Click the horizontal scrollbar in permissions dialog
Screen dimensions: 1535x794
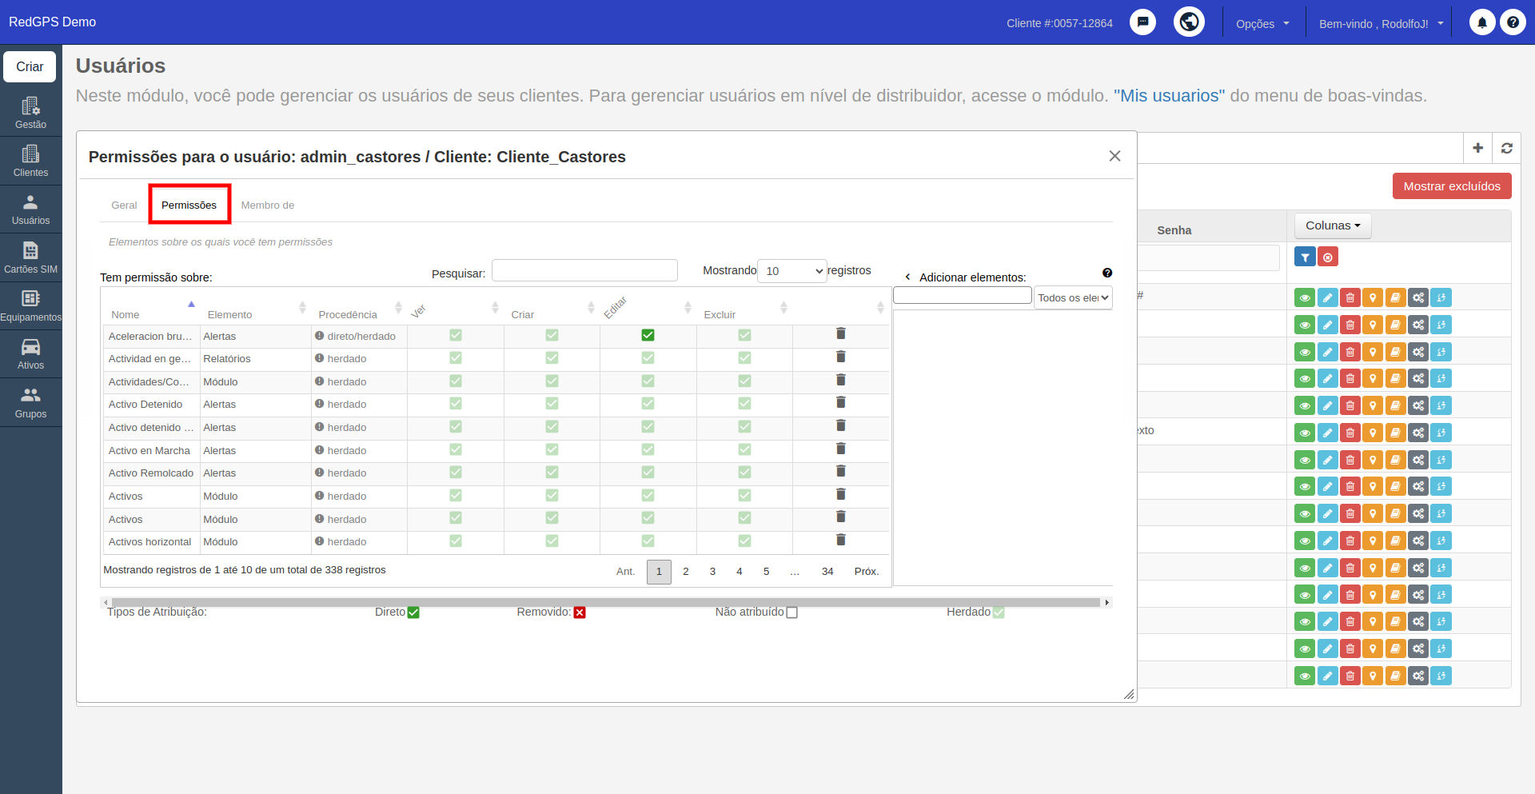[x=606, y=602]
